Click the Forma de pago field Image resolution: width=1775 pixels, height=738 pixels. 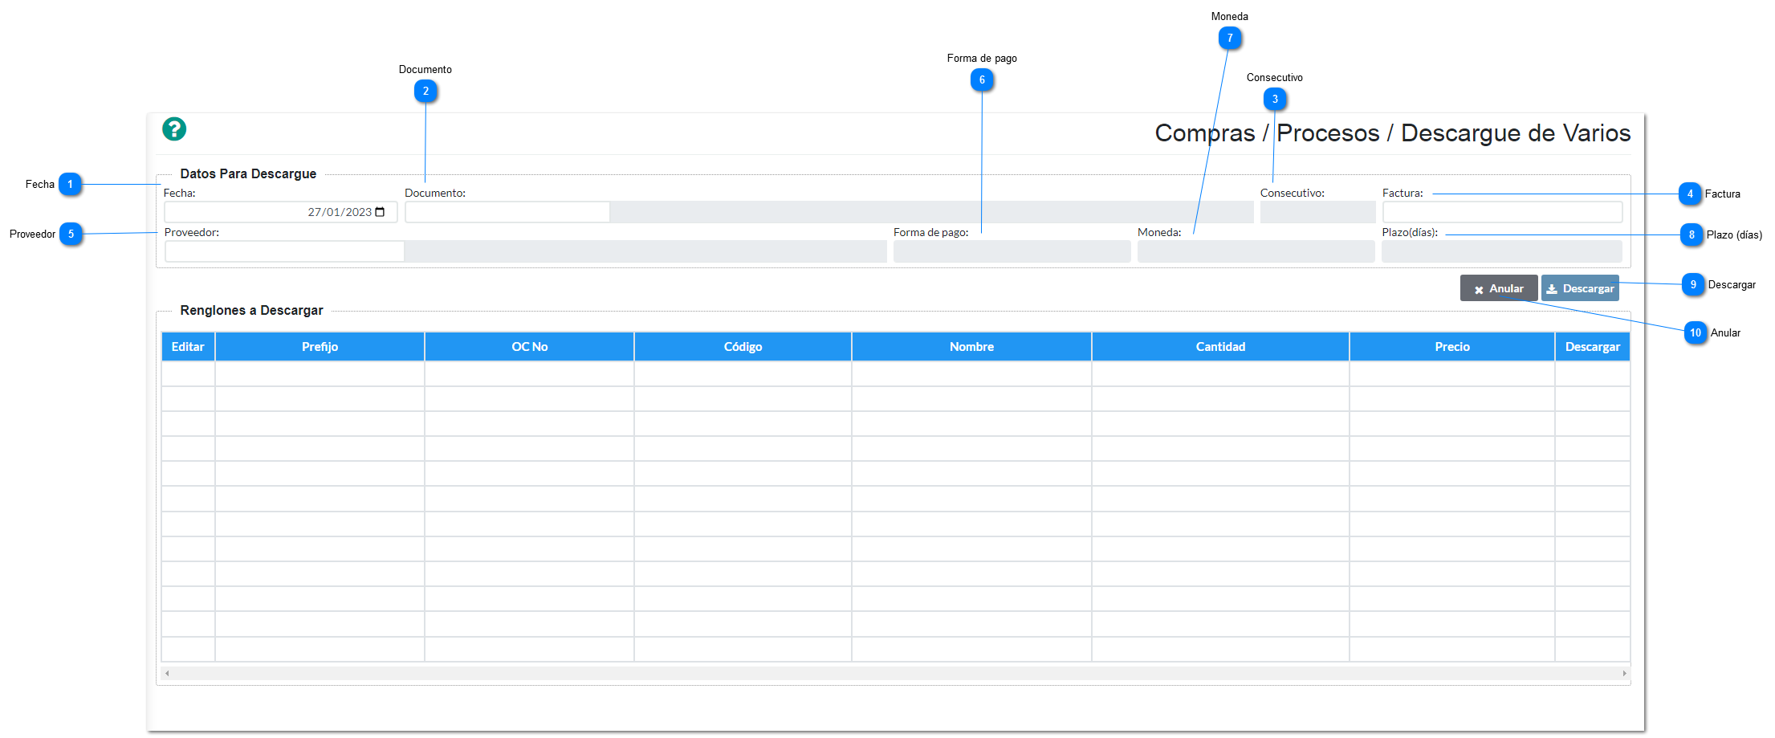point(1012,251)
